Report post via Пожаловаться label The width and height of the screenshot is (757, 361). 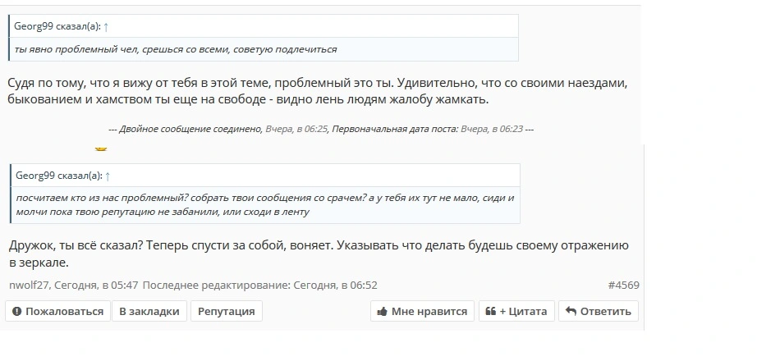click(x=64, y=311)
